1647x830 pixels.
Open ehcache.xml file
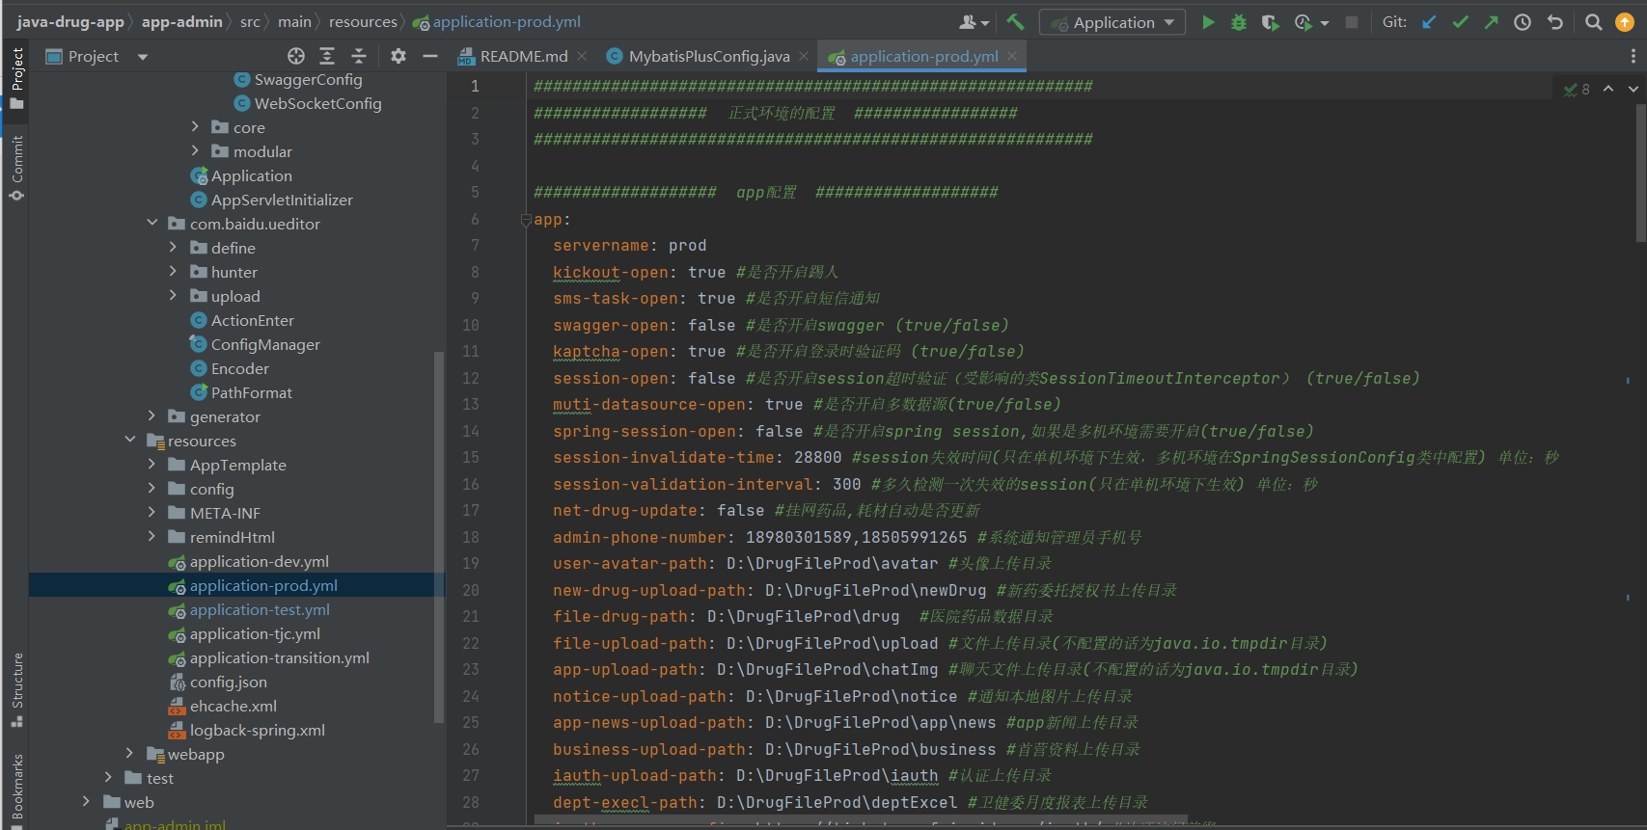click(x=233, y=706)
